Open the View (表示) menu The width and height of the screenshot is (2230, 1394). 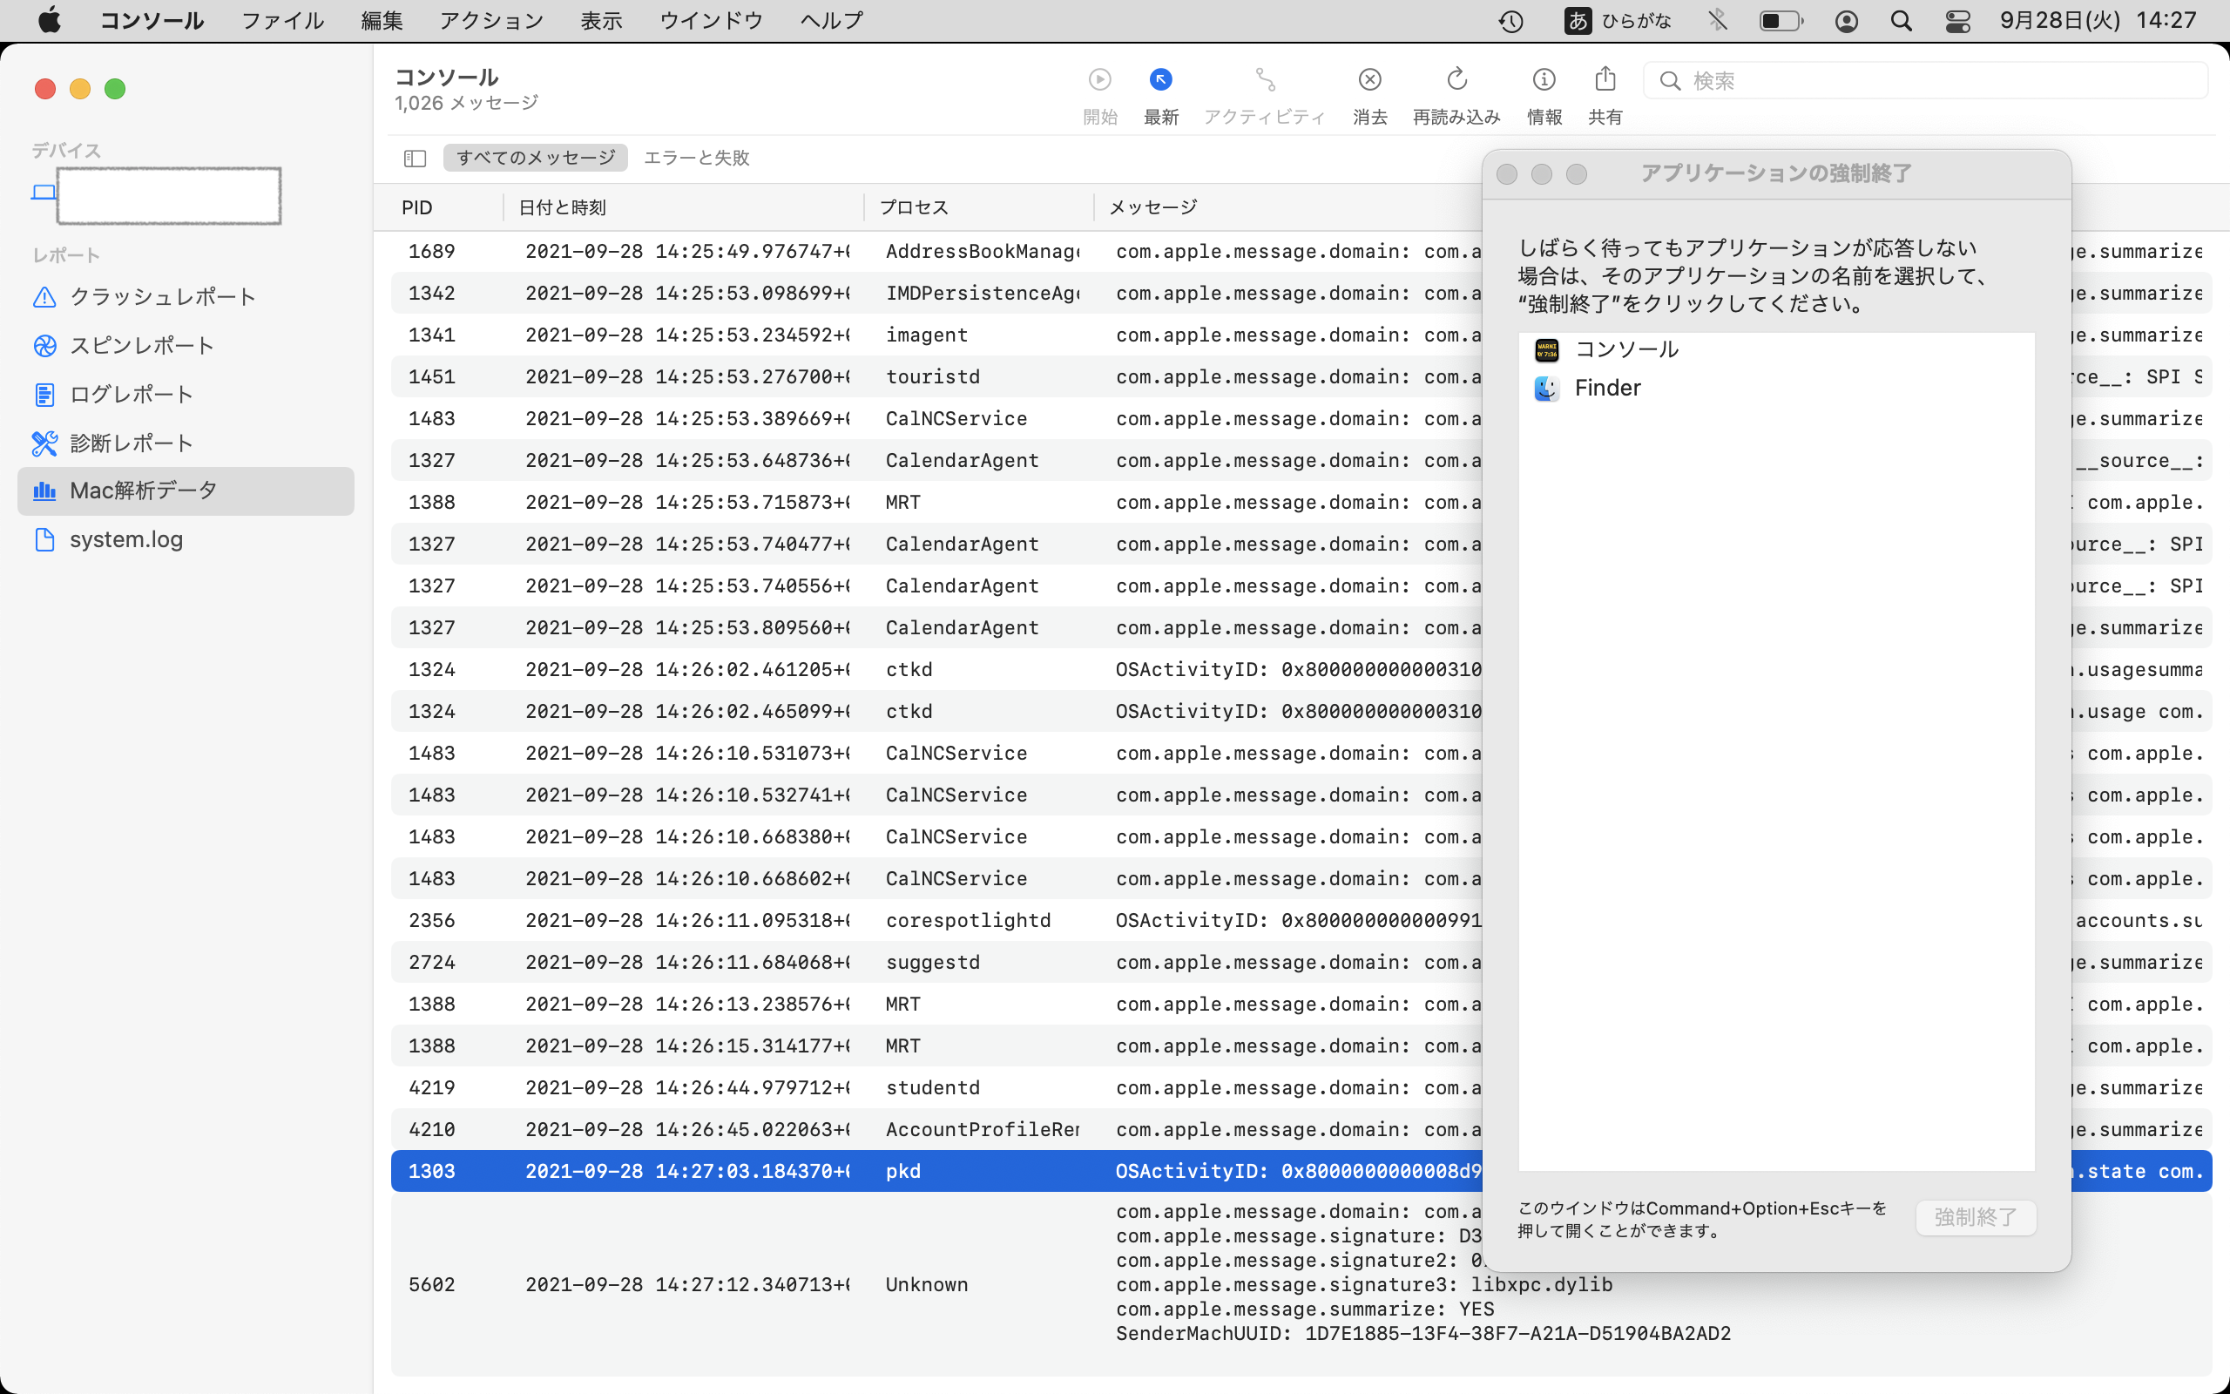coord(601,20)
